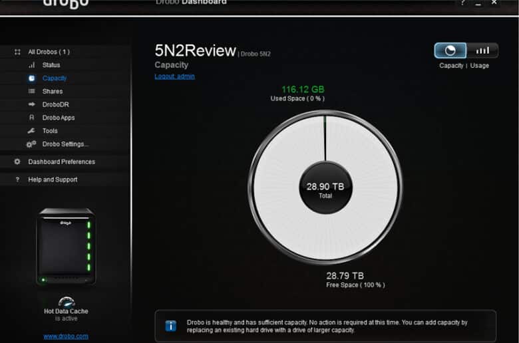
Task: Click the Shares list icon
Action: [x=31, y=91]
